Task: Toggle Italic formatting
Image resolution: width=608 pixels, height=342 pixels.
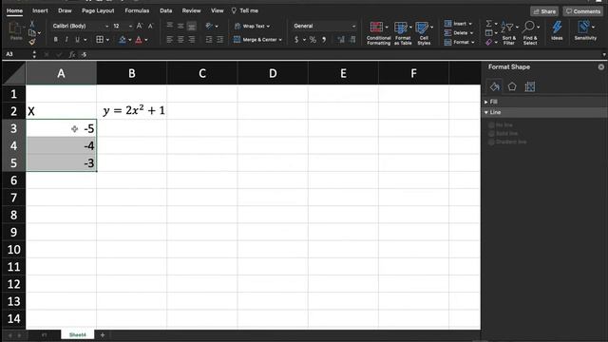Action: (66, 40)
